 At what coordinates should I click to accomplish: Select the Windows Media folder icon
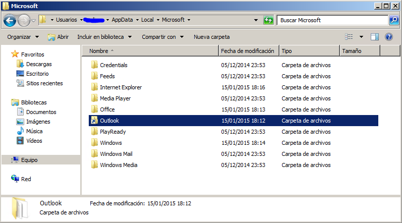point(94,165)
